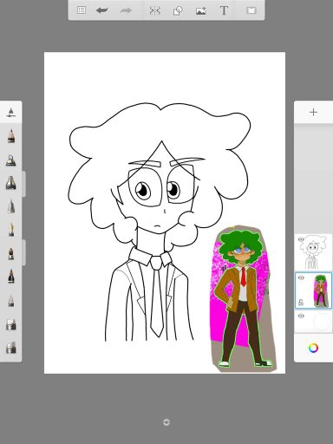Tap the circular UI toggle at bottom

coord(166,422)
